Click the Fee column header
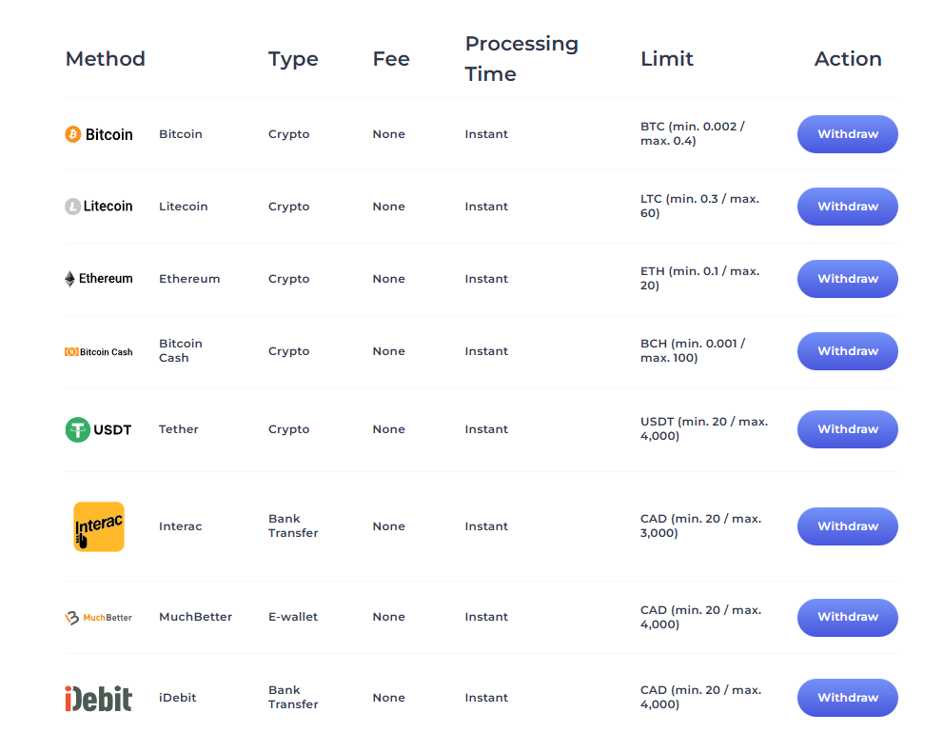The image size is (943, 753). (390, 59)
